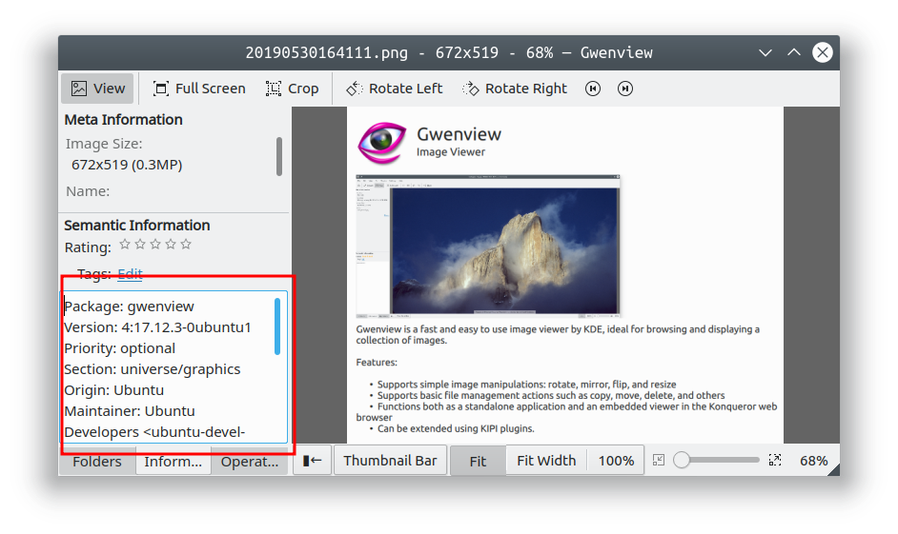Click the zoom-out icon left of the slider
The image size is (898, 534).
click(659, 461)
